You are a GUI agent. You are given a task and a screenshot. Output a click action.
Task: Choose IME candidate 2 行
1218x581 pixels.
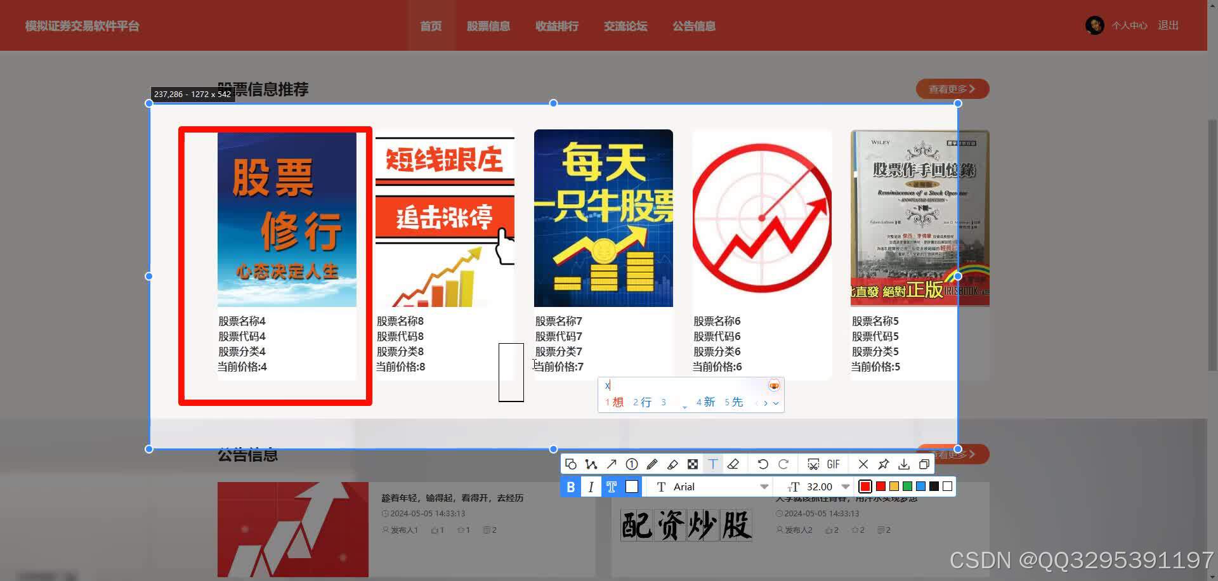pyautogui.click(x=642, y=402)
